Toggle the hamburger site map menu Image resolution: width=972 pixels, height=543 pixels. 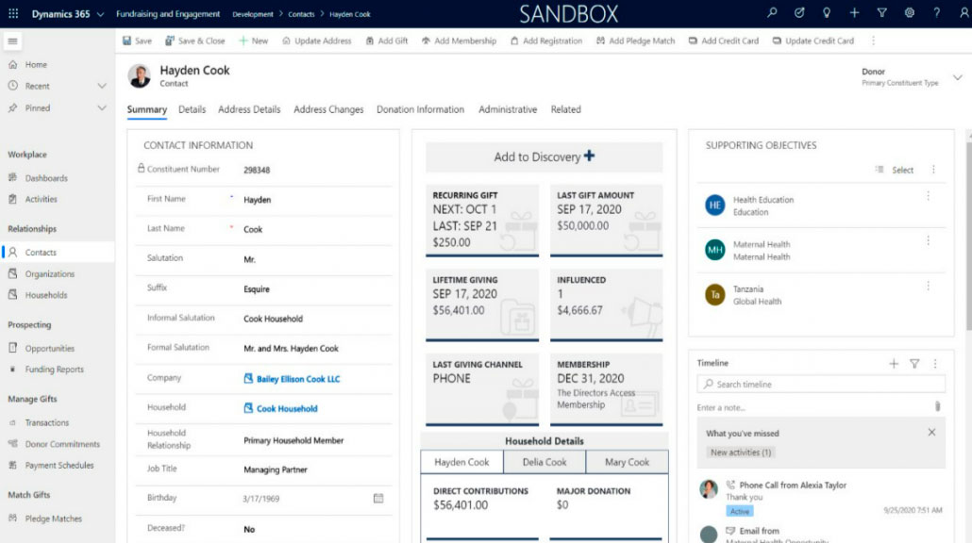coord(12,41)
